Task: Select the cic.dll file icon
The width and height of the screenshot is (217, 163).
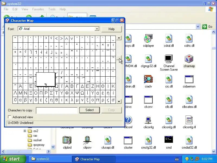Action: coord(169,79)
